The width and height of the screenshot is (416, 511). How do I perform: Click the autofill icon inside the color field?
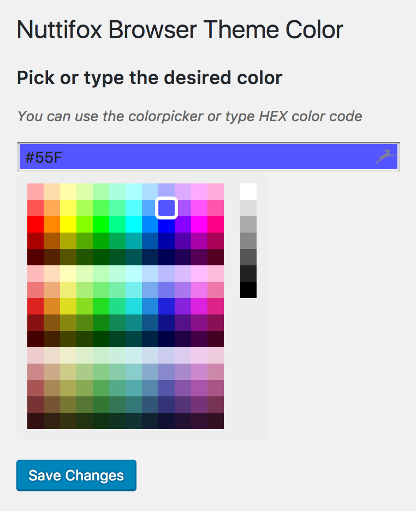click(386, 157)
